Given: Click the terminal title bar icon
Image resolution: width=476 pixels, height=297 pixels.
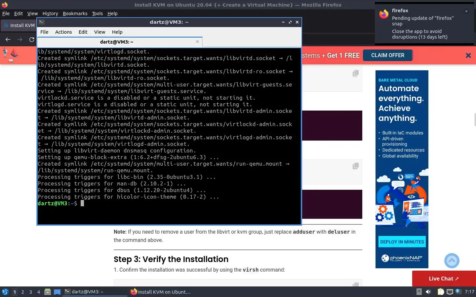Looking at the screenshot, I should pyautogui.click(x=41, y=22).
